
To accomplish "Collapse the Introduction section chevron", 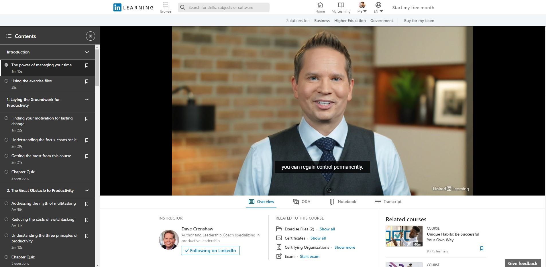I will tap(87, 52).
